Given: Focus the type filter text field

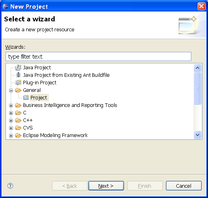Looking at the screenshot, I should (98, 57).
